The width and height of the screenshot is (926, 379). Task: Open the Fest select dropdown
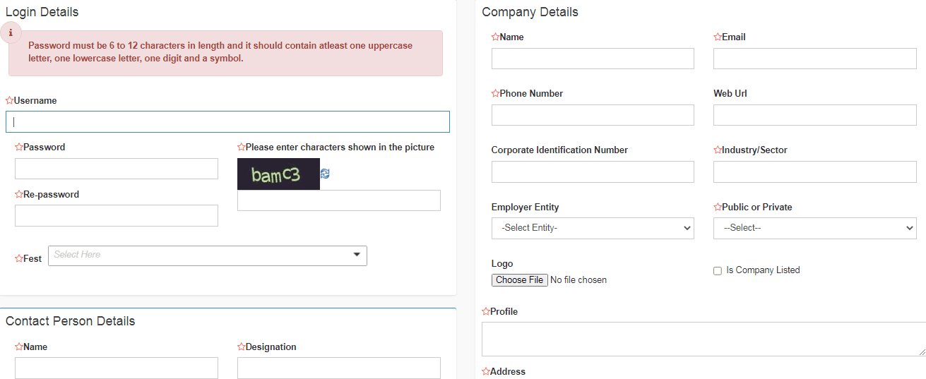pyautogui.click(x=208, y=255)
